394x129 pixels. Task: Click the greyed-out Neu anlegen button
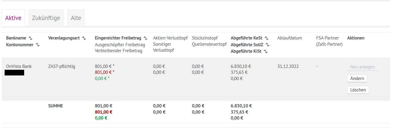[x=362, y=67]
